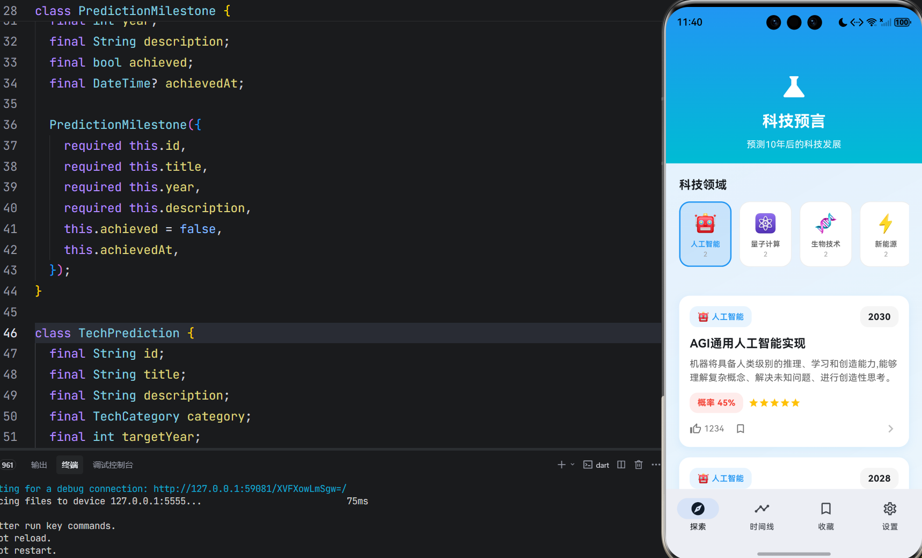Open the 设置 tab in the bottom navigation
The image size is (922, 558).
tap(890, 516)
